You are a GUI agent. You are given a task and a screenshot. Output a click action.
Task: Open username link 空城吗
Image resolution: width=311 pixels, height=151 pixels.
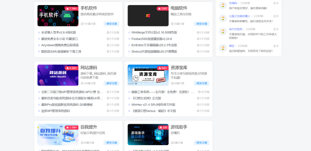[233, 3]
